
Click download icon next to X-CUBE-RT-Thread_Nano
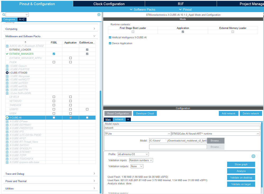[x=7, y=142]
